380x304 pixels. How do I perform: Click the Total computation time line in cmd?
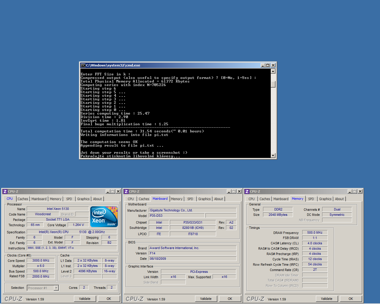[x=142, y=131]
